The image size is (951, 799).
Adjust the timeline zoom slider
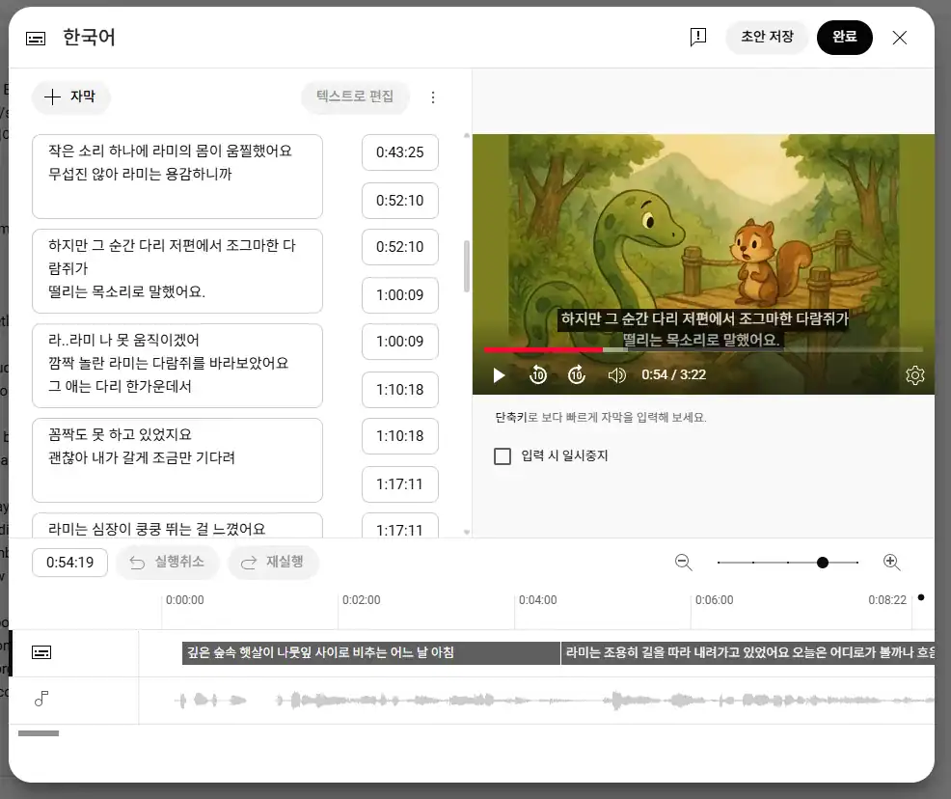point(823,562)
